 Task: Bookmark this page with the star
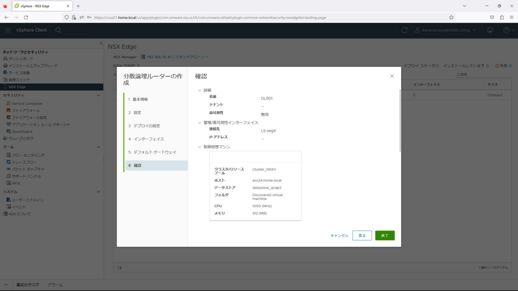tap(451, 17)
